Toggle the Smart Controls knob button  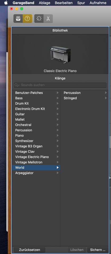point(39,19)
